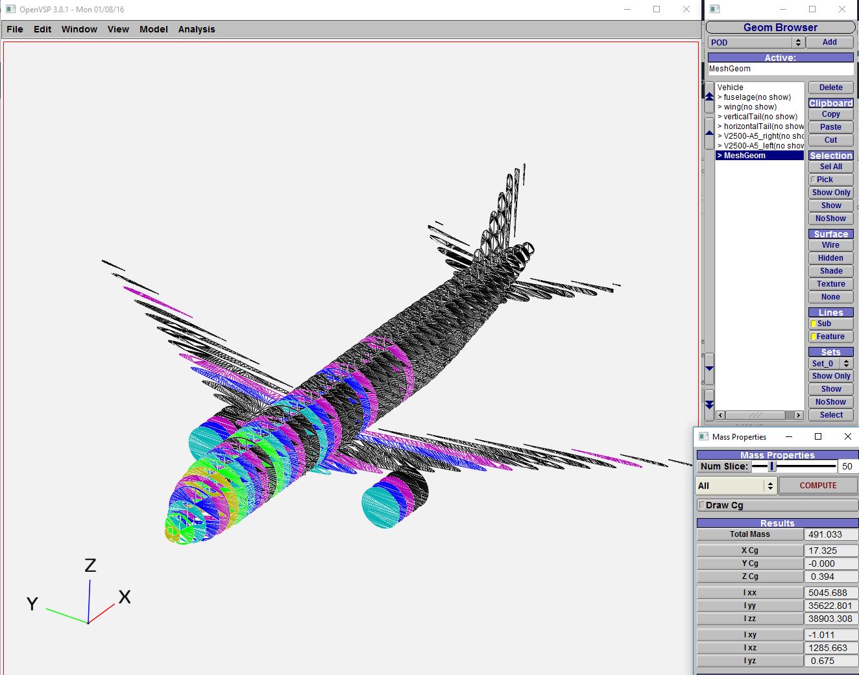Add a new POD geometry
859x675 pixels.
pos(830,41)
